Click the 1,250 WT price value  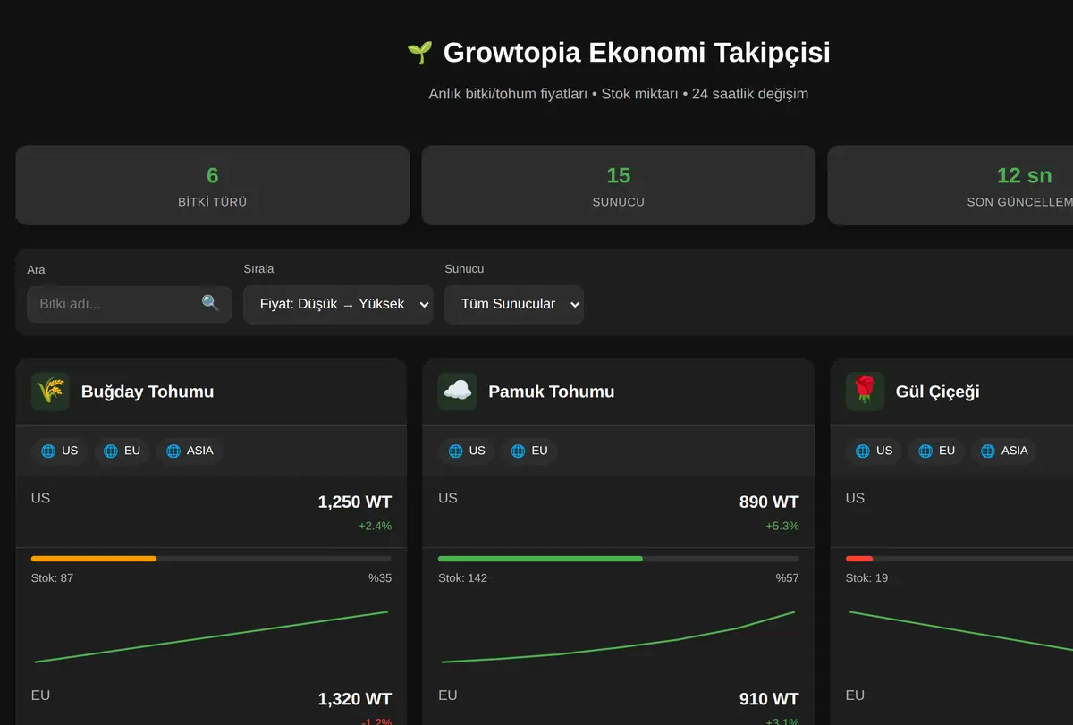(x=355, y=502)
